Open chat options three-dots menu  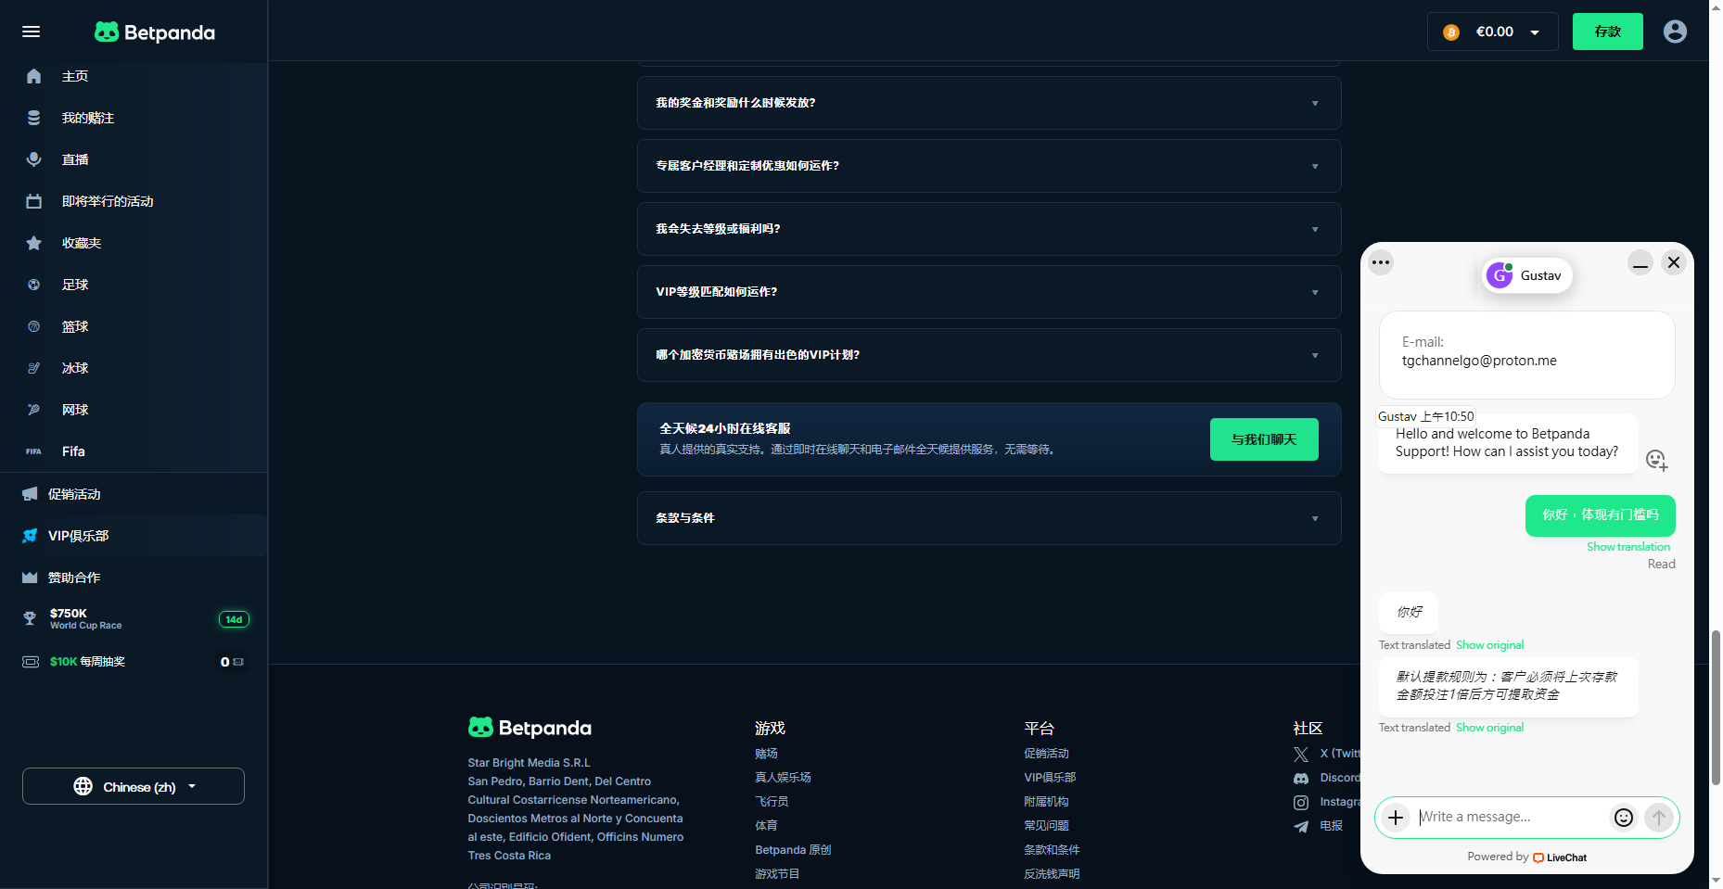[1381, 262]
